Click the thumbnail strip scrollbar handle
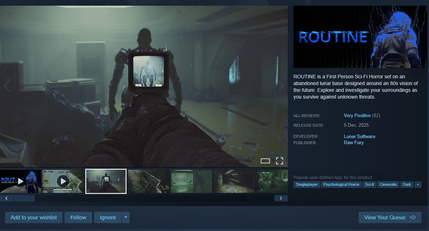The image size is (429, 231). tap(24, 198)
